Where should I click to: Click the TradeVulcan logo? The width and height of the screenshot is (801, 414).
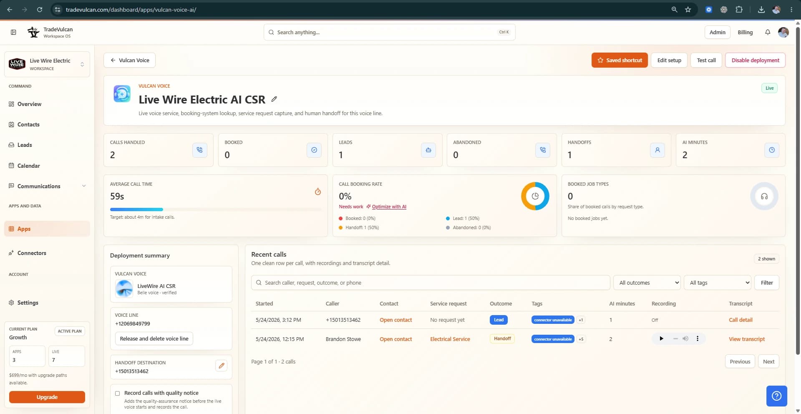point(33,32)
